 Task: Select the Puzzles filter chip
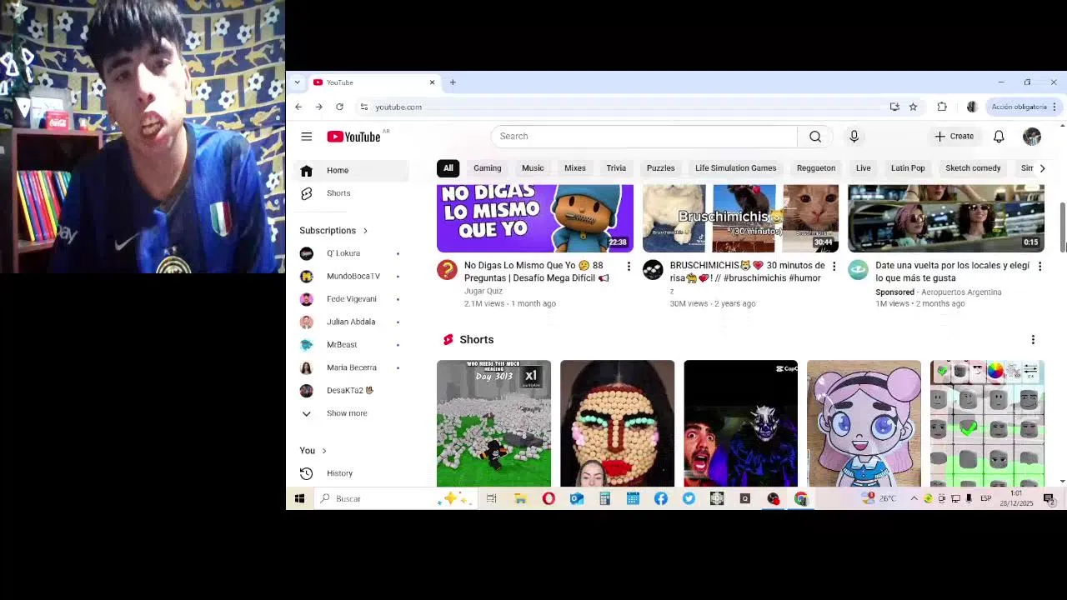pyautogui.click(x=660, y=168)
